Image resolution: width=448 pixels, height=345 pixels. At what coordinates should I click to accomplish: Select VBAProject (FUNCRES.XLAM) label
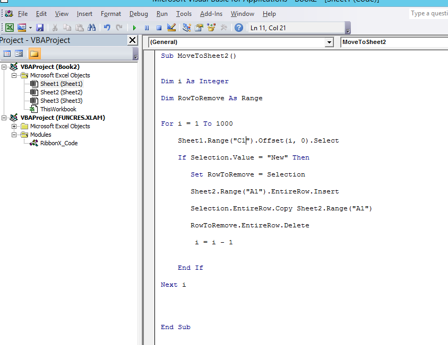[x=63, y=118]
